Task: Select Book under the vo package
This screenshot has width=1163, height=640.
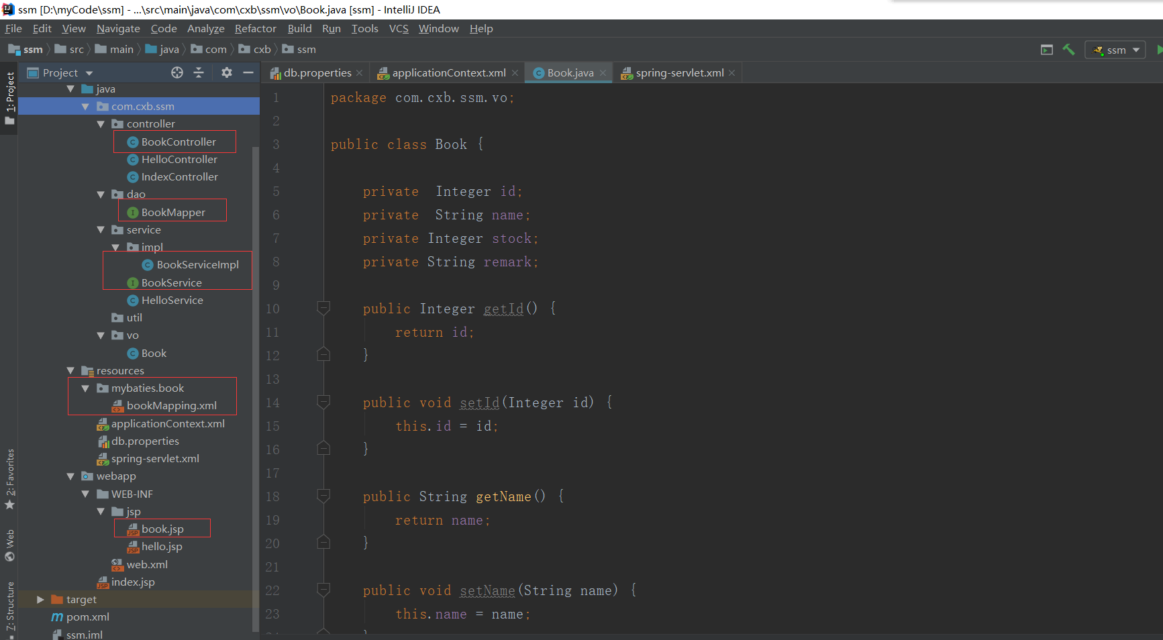Action: pyautogui.click(x=154, y=353)
